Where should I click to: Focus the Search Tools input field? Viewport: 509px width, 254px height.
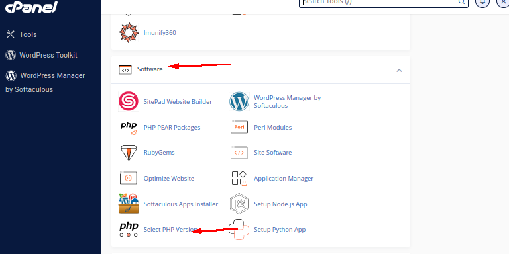(383, 2)
